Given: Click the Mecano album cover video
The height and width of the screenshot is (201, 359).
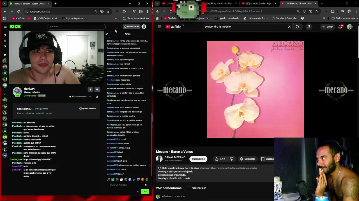Looking at the screenshot, I should [255, 89].
